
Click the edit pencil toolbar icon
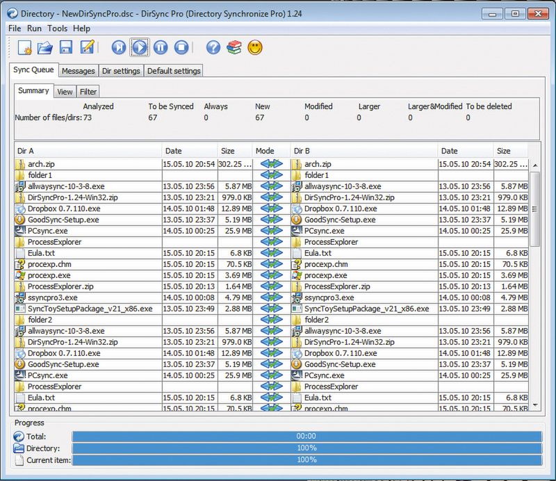(87, 47)
